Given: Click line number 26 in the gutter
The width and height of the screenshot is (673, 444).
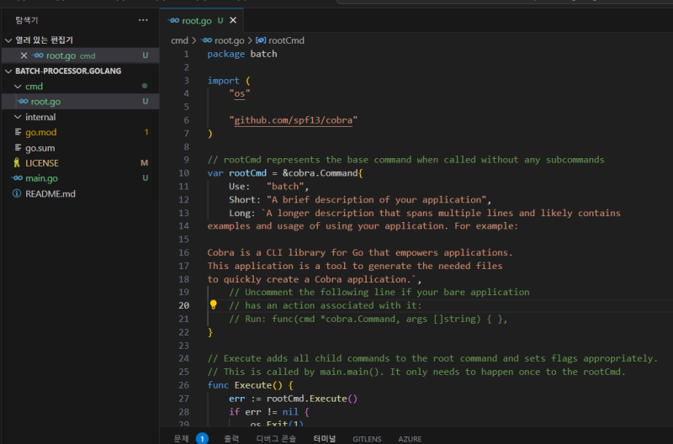Looking at the screenshot, I should pyautogui.click(x=184, y=385).
